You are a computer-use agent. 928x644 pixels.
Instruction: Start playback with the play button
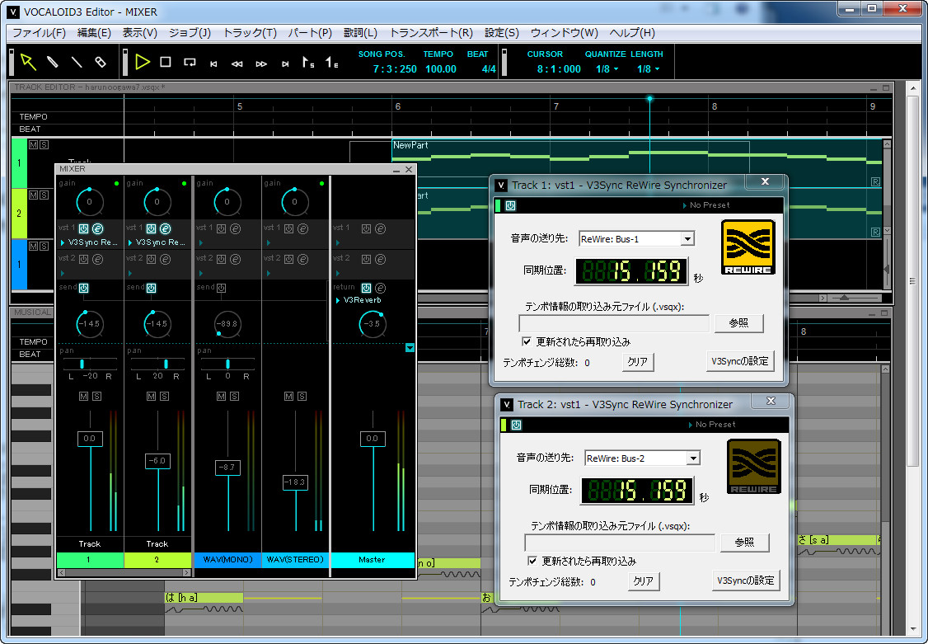pos(142,62)
